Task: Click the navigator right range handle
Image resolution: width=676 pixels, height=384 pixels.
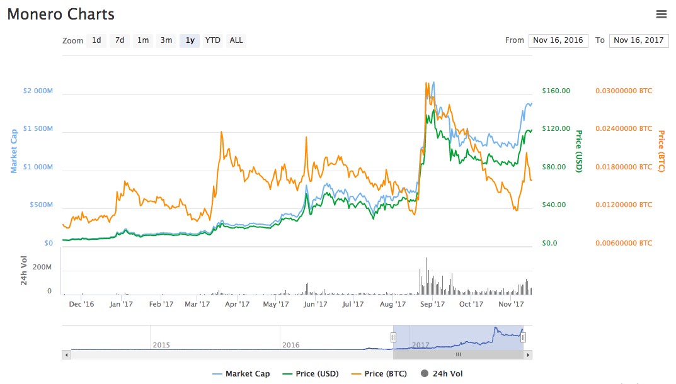Action: point(523,337)
